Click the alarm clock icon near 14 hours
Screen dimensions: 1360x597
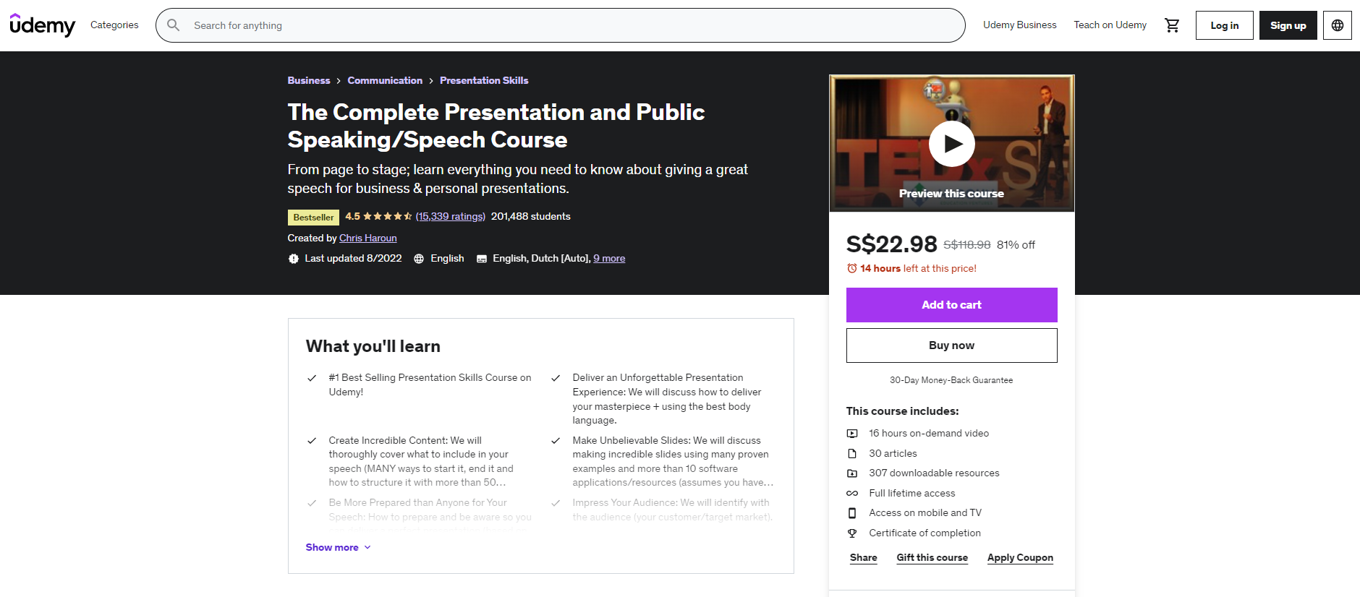(x=851, y=268)
